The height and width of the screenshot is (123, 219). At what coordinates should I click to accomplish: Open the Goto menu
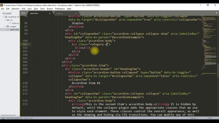pos(36,9)
